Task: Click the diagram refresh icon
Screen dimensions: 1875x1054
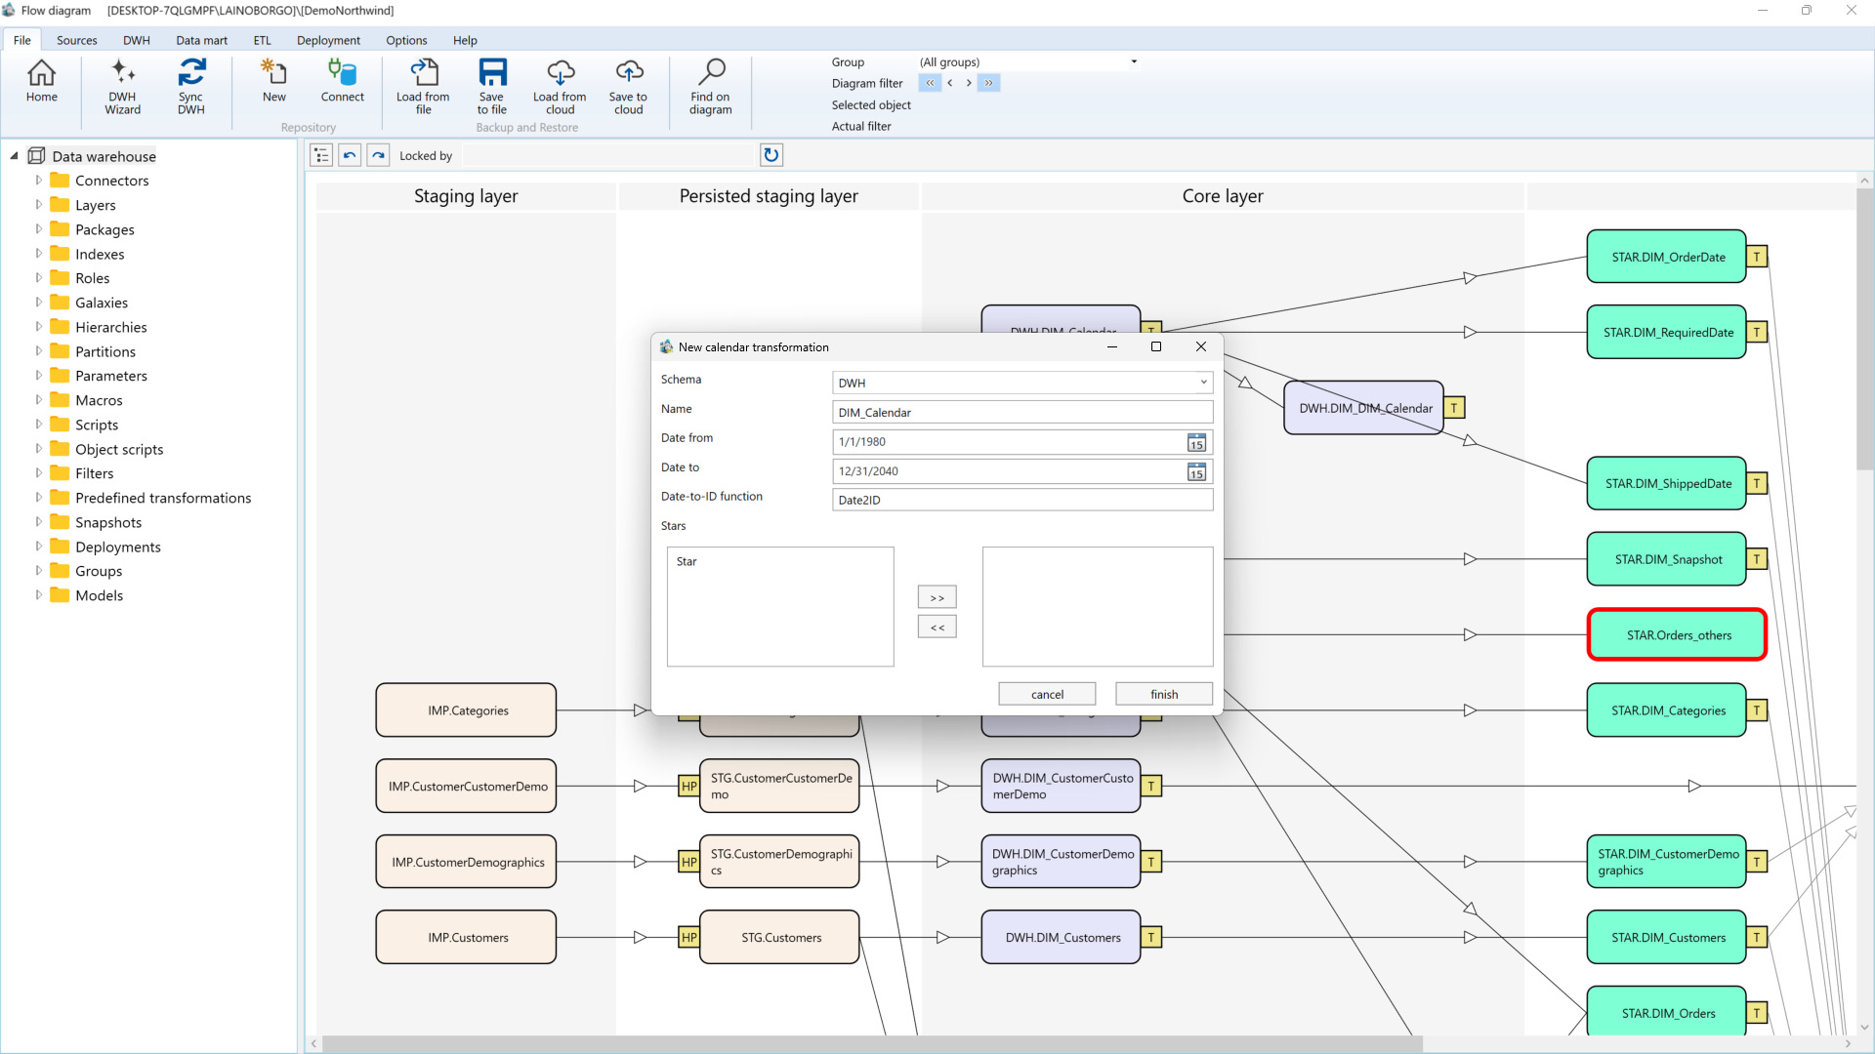Action: pos(771,155)
